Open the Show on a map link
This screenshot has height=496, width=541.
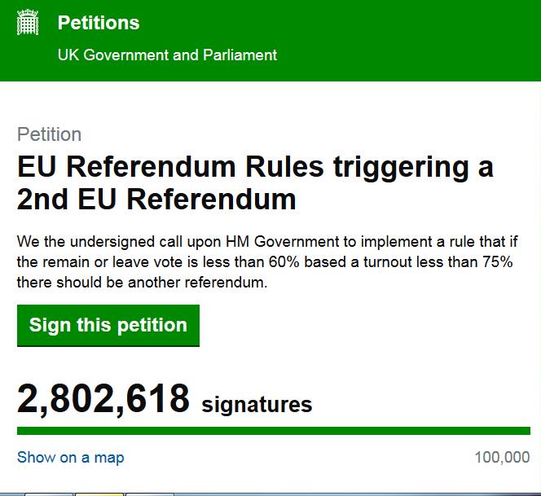(71, 457)
